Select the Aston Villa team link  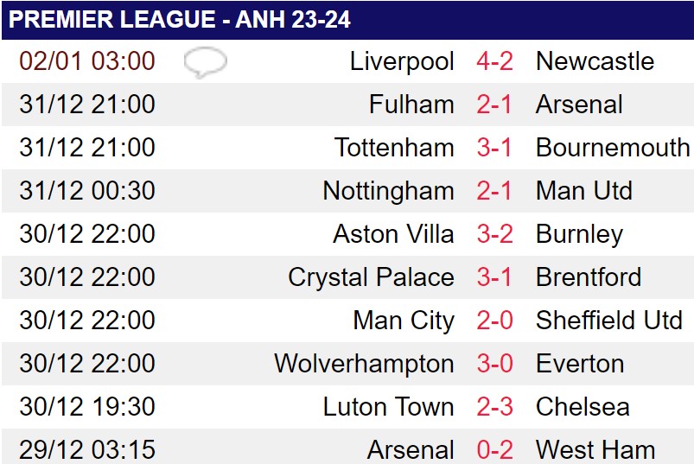(393, 233)
